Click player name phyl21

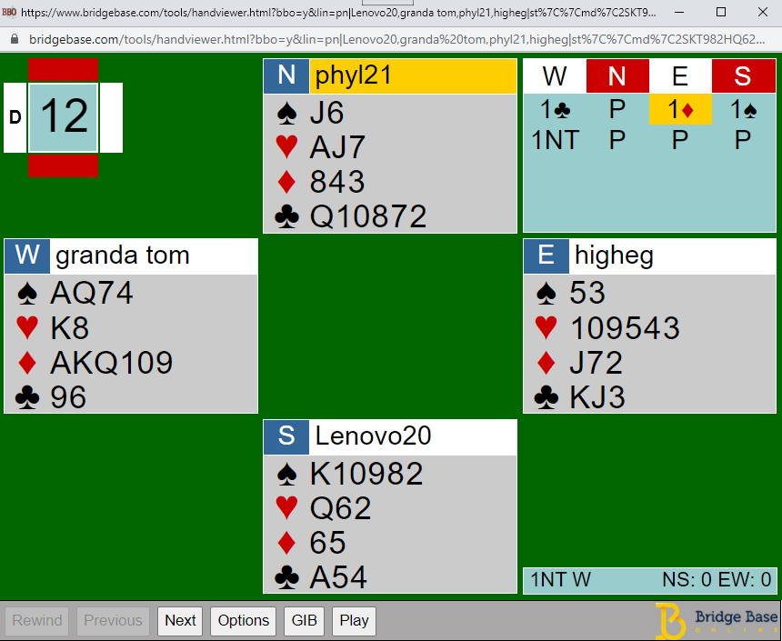(353, 75)
